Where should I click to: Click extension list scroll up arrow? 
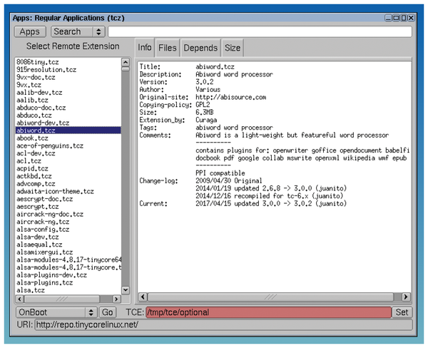(126, 62)
